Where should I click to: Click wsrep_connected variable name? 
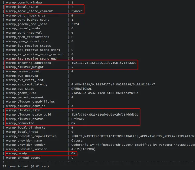20,123
